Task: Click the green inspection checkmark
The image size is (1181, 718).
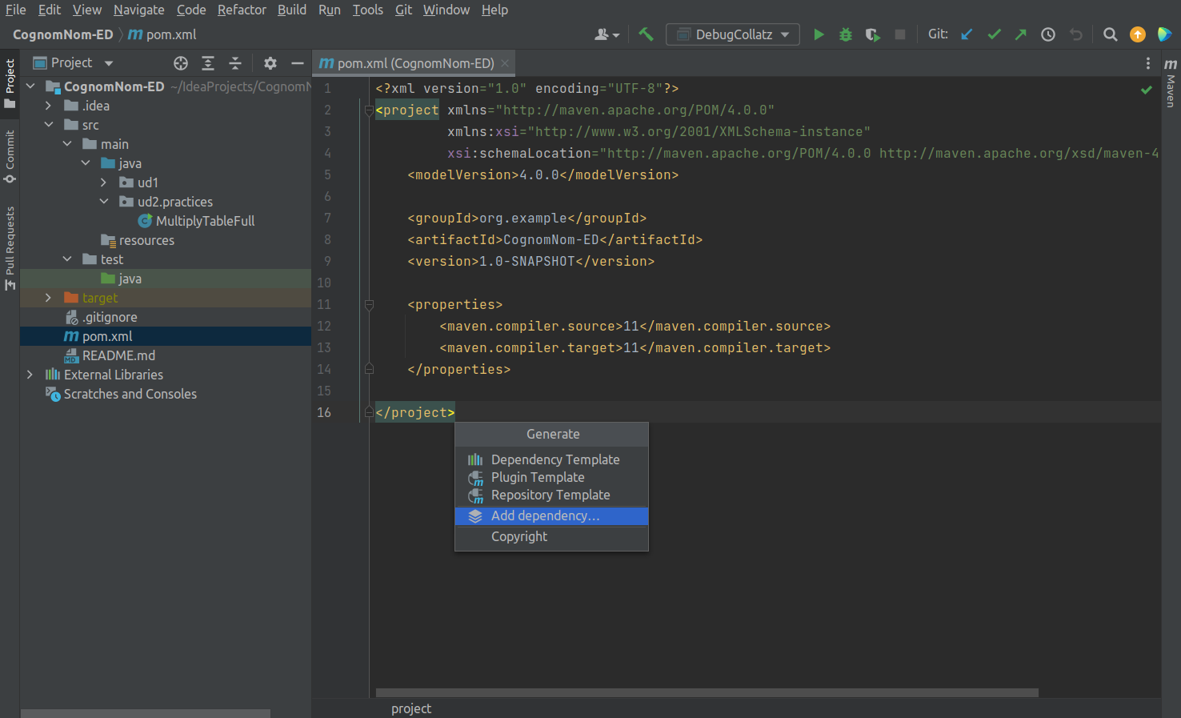Action: [x=1147, y=90]
